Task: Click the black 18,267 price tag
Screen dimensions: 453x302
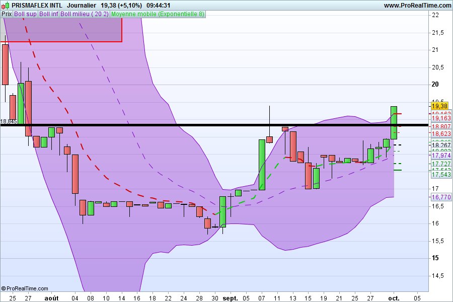Action: click(441, 145)
